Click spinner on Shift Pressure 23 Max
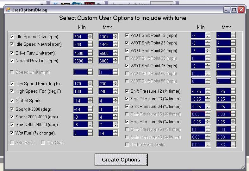This screenshot has width=249, height=171. pos(233,99)
